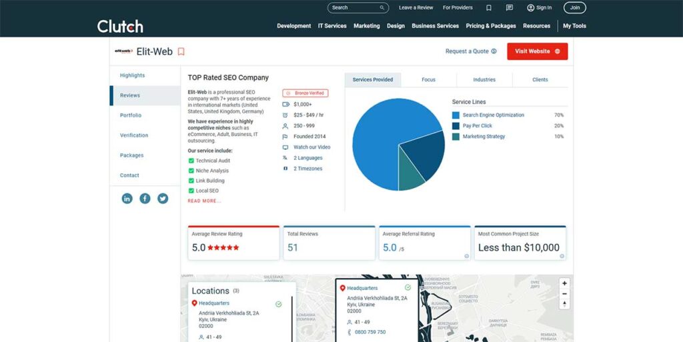Viewport: 683px width, 342px height.
Task: Open the Facebook page icon
Action: click(x=145, y=199)
